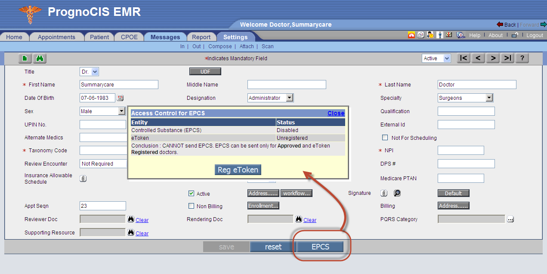Click into the Last Name field

pos(477,85)
